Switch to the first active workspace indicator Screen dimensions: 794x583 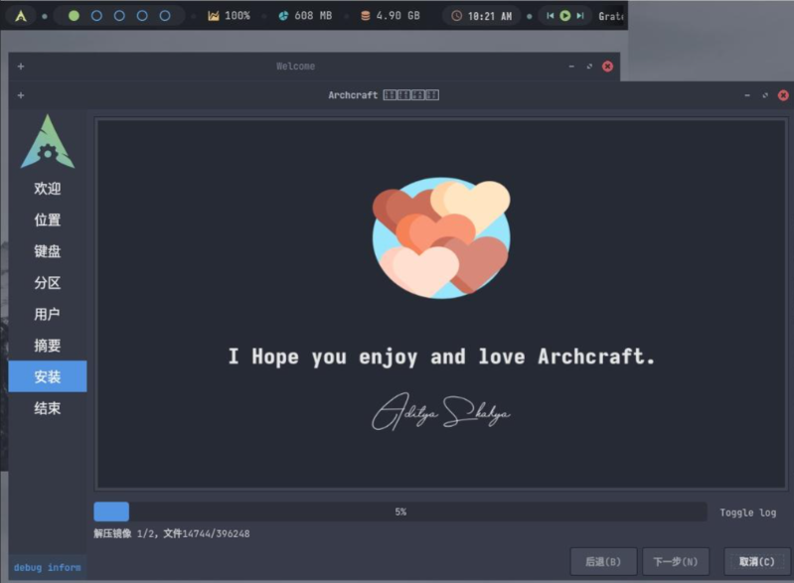point(74,16)
